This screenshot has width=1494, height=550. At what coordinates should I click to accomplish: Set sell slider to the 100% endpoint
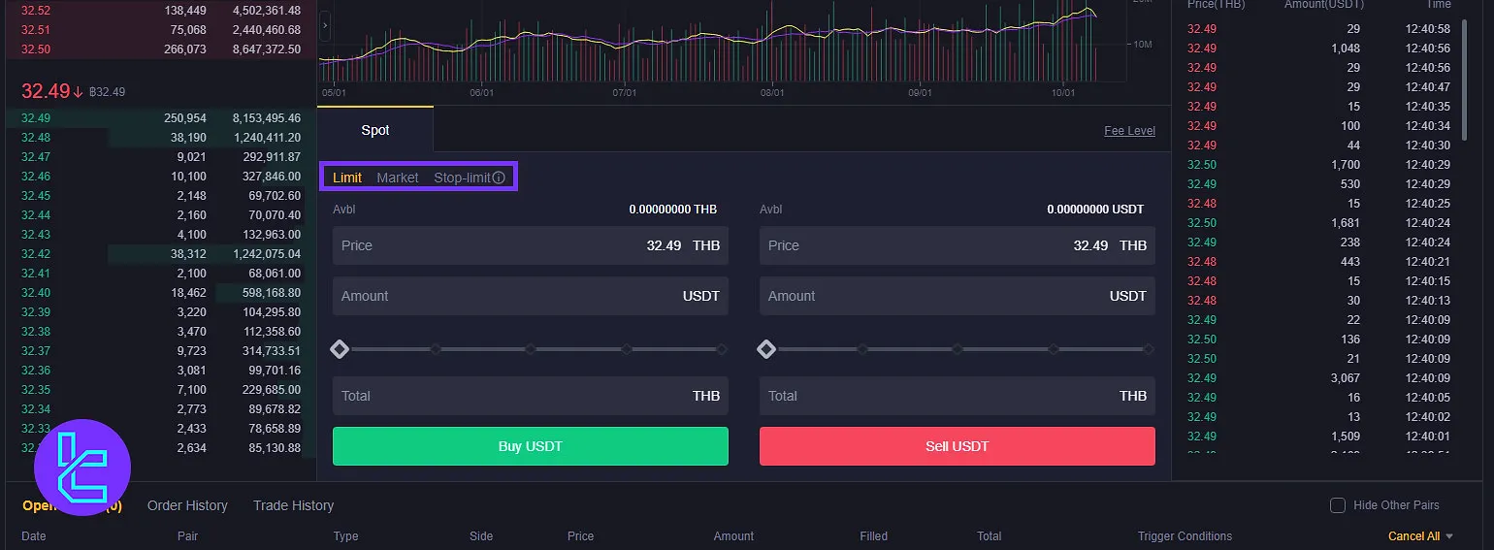point(1149,349)
